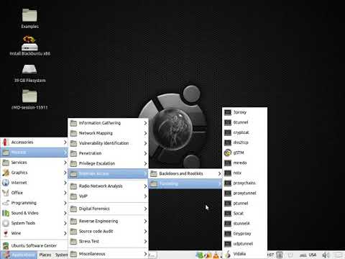The image size is (345, 259).
Task: Open the VoIP menu entry
Action: (108, 196)
